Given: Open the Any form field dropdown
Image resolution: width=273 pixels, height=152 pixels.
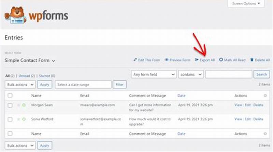Looking at the screenshot, I should (154, 74).
